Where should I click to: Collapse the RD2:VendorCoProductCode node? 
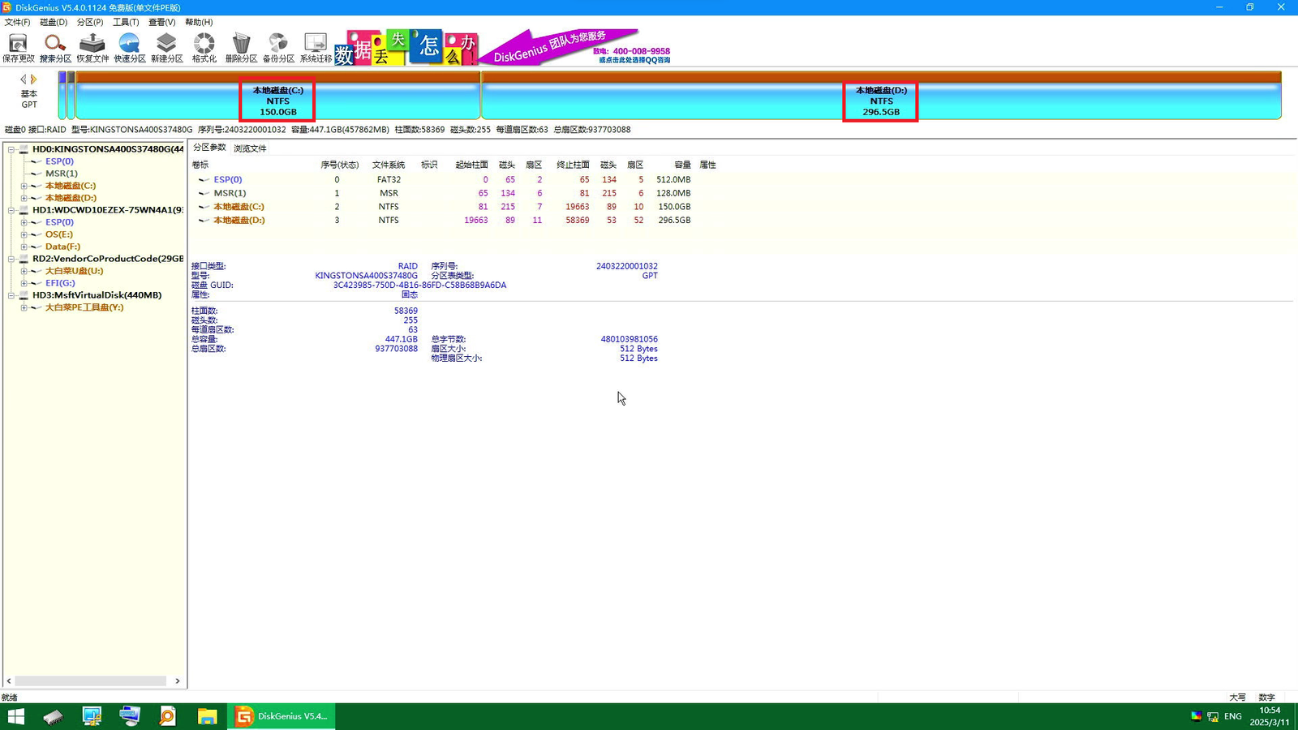click(x=11, y=259)
